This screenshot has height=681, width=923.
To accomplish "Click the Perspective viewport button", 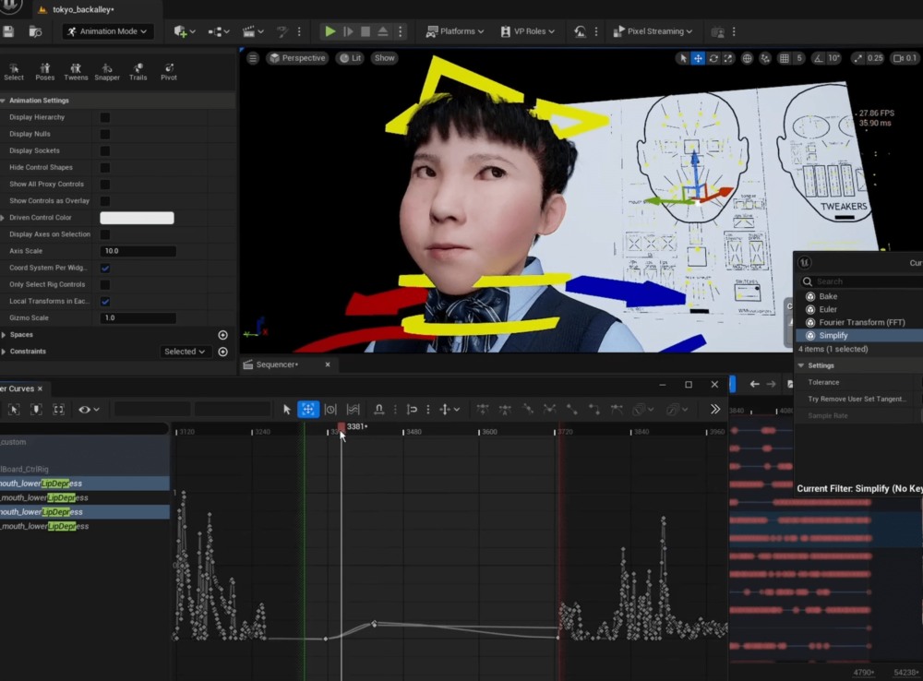I will click(297, 58).
